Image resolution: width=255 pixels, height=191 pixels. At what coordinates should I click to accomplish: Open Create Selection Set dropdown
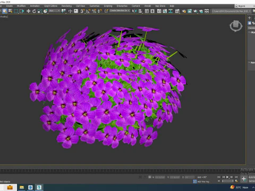(120, 11)
